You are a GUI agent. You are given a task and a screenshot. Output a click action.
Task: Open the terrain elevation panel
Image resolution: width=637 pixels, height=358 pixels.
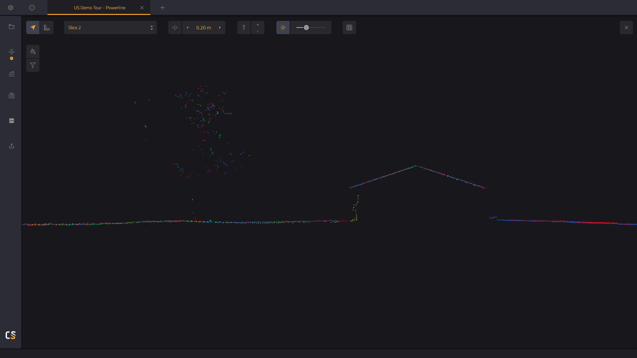[12, 74]
